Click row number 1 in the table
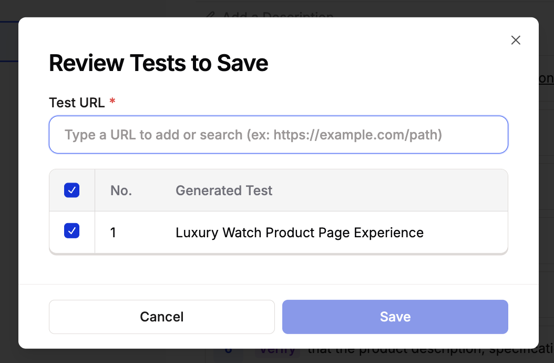 (x=114, y=233)
